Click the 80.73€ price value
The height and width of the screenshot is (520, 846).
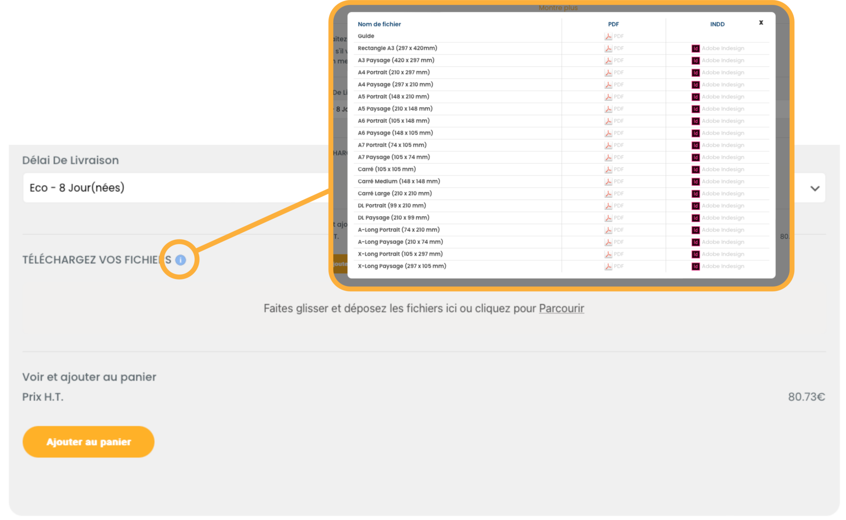pyautogui.click(x=806, y=397)
